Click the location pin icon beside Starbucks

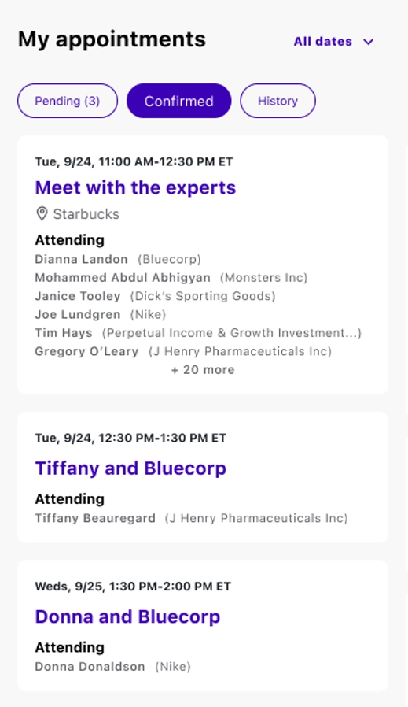[42, 213]
